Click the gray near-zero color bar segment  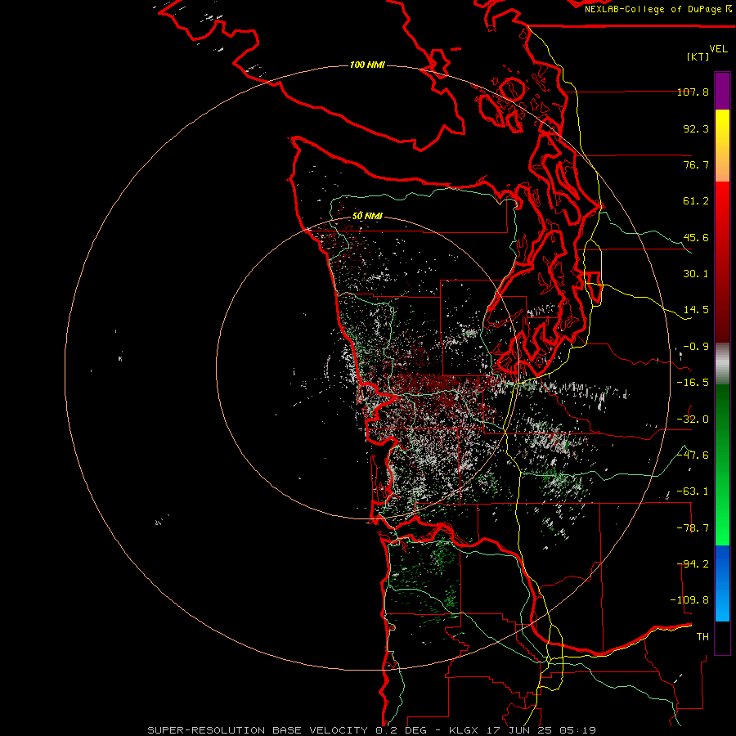pyautogui.click(x=722, y=364)
